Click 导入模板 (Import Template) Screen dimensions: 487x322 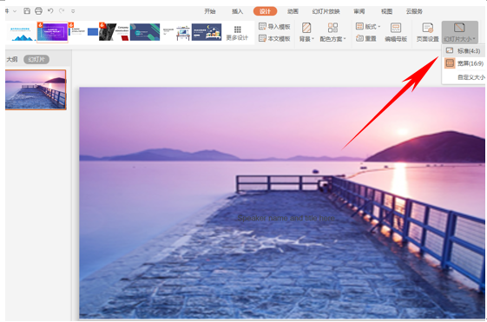pyautogui.click(x=274, y=27)
